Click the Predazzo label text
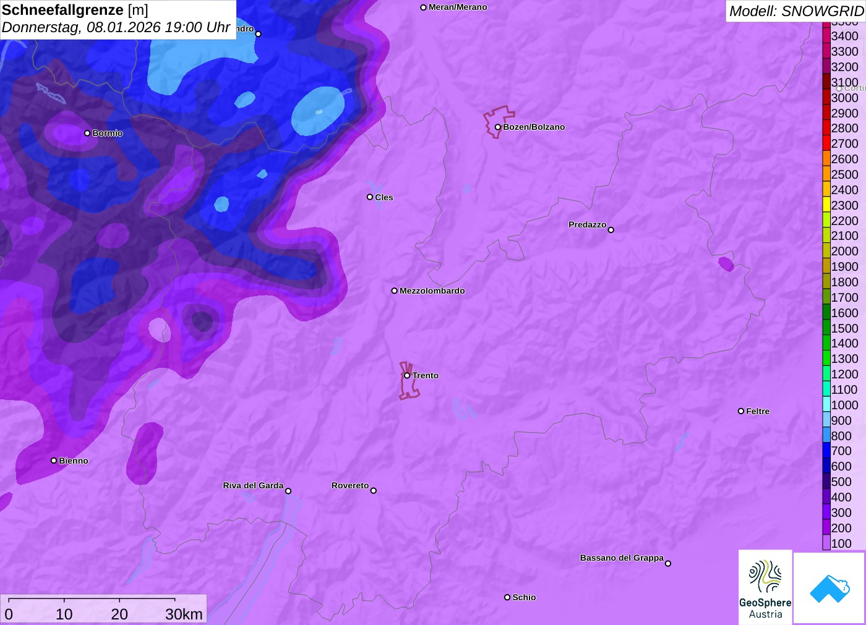Image resolution: width=866 pixels, height=625 pixels. [x=587, y=224]
